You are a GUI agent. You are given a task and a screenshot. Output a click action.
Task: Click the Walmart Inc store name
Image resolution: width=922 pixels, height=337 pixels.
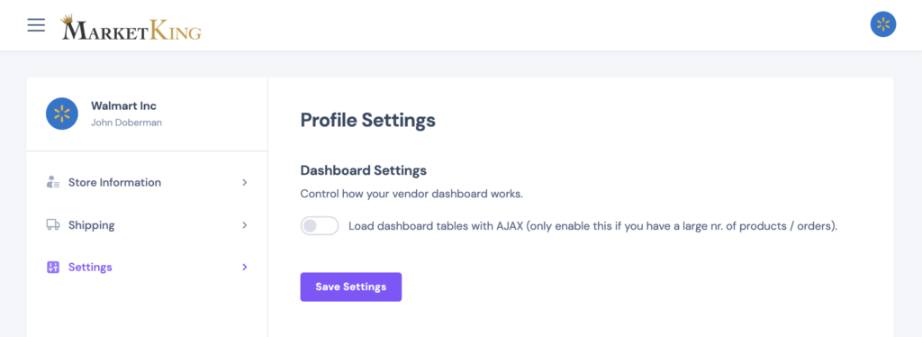point(123,105)
